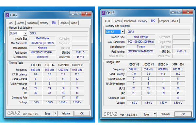Close the right CPU-Z window

click(x=188, y=12)
